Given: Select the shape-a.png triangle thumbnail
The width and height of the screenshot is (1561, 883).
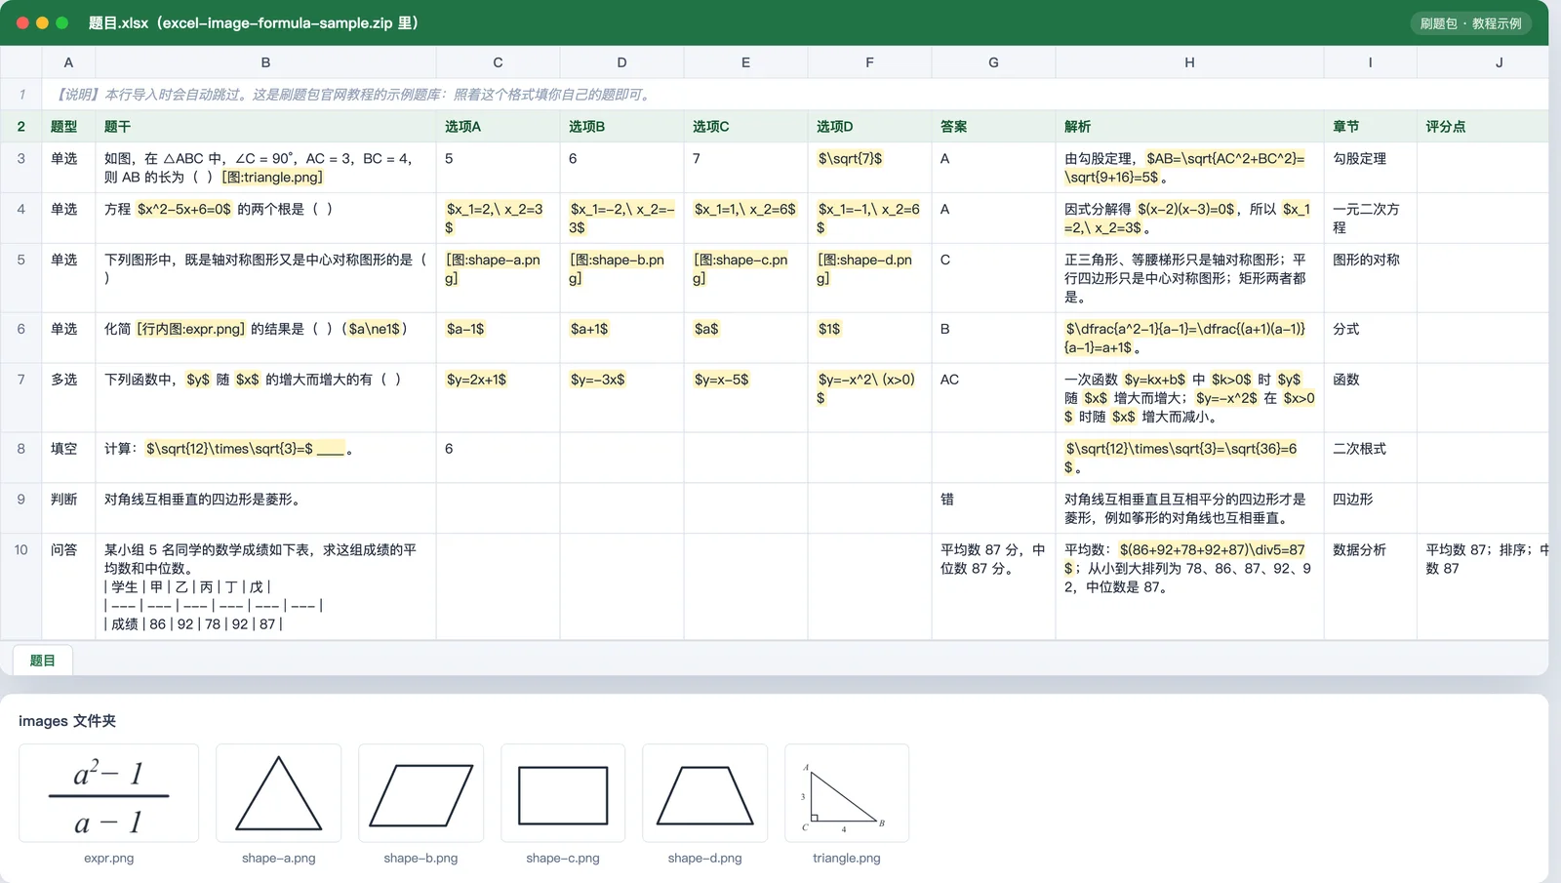Looking at the screenshot, I should [x=278, y=793].
